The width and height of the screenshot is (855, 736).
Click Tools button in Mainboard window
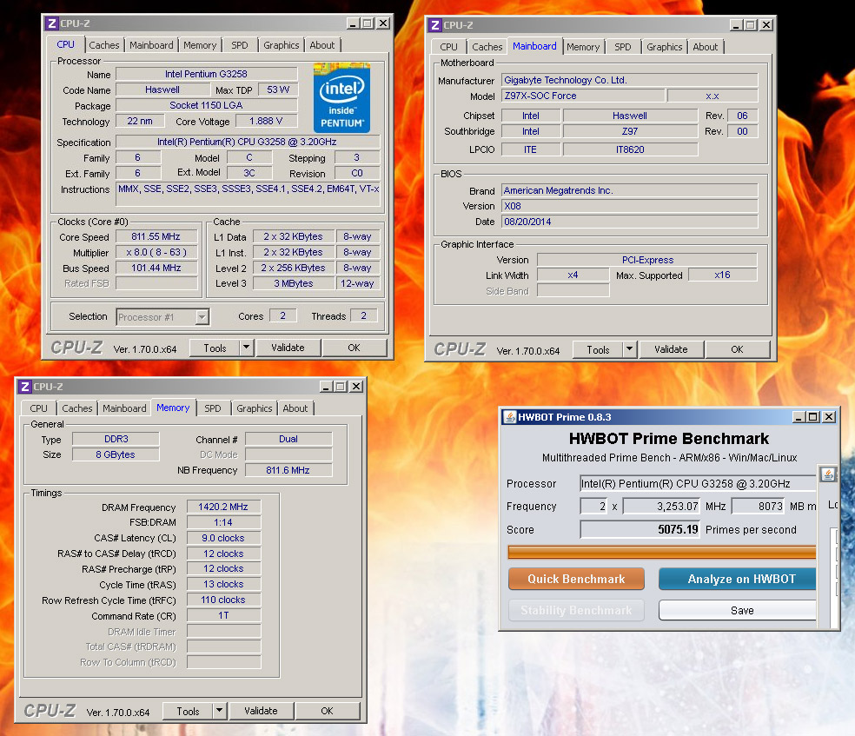pos(598,349)
